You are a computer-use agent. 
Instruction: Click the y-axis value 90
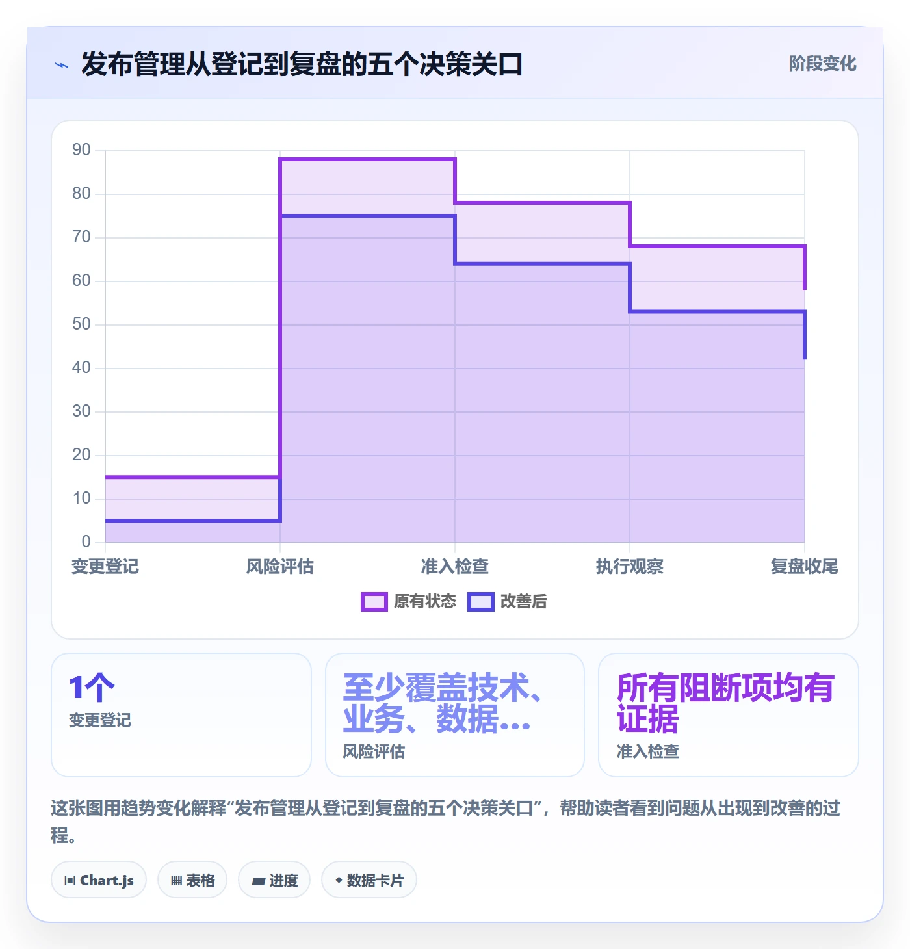(82, 150)
